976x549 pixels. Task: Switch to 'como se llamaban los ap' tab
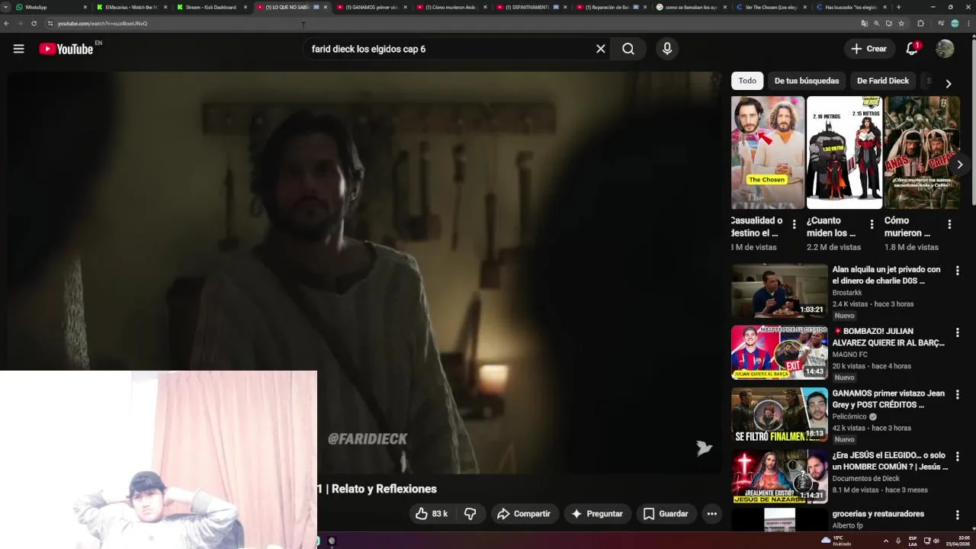pos(692,7)
